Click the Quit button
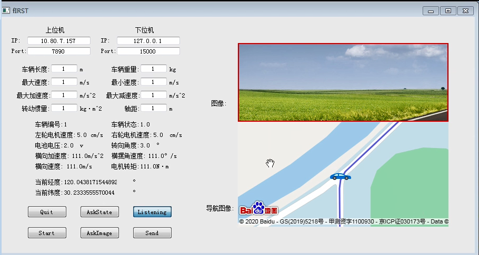The height and width of the screenshot is (255, 479). click(x=47, y=212)
